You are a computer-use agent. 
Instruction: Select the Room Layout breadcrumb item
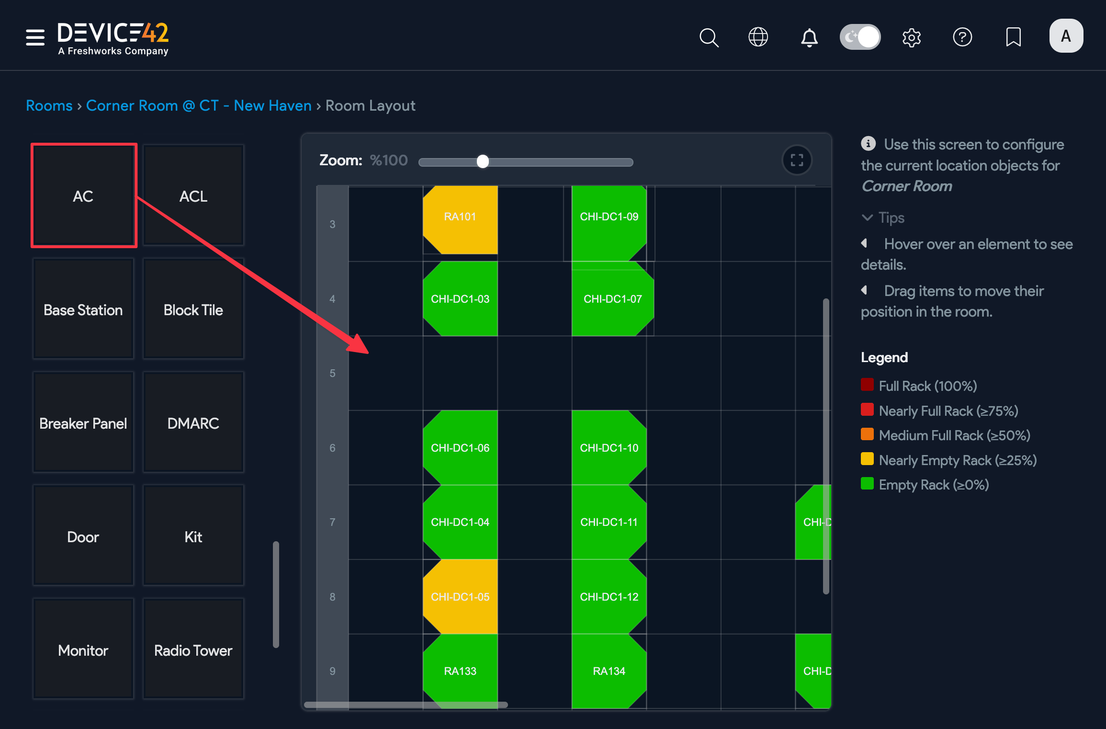(370, 105)
